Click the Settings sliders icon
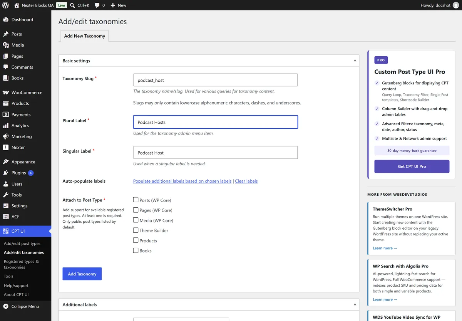 6,206
